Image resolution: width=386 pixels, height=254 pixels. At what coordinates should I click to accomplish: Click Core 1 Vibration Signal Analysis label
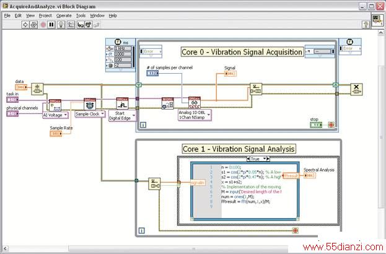(239, 149)
